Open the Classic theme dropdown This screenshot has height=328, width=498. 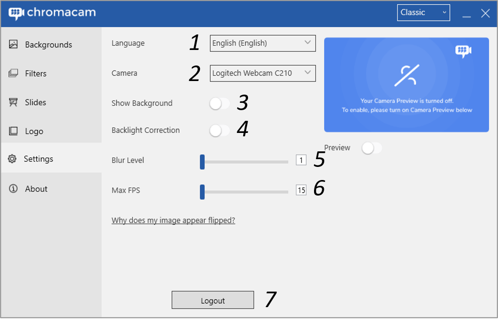click(x=423, y=12)
